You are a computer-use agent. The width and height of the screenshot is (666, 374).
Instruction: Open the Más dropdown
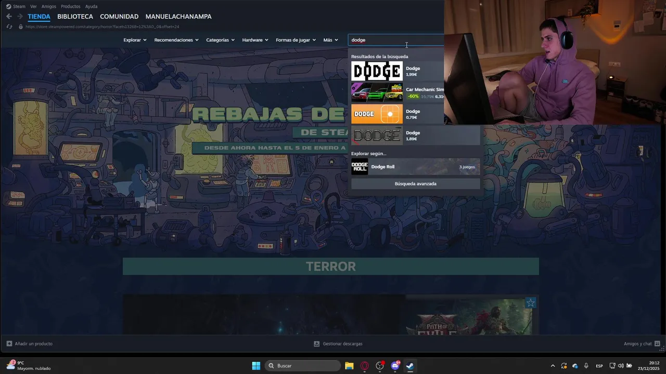330,40
